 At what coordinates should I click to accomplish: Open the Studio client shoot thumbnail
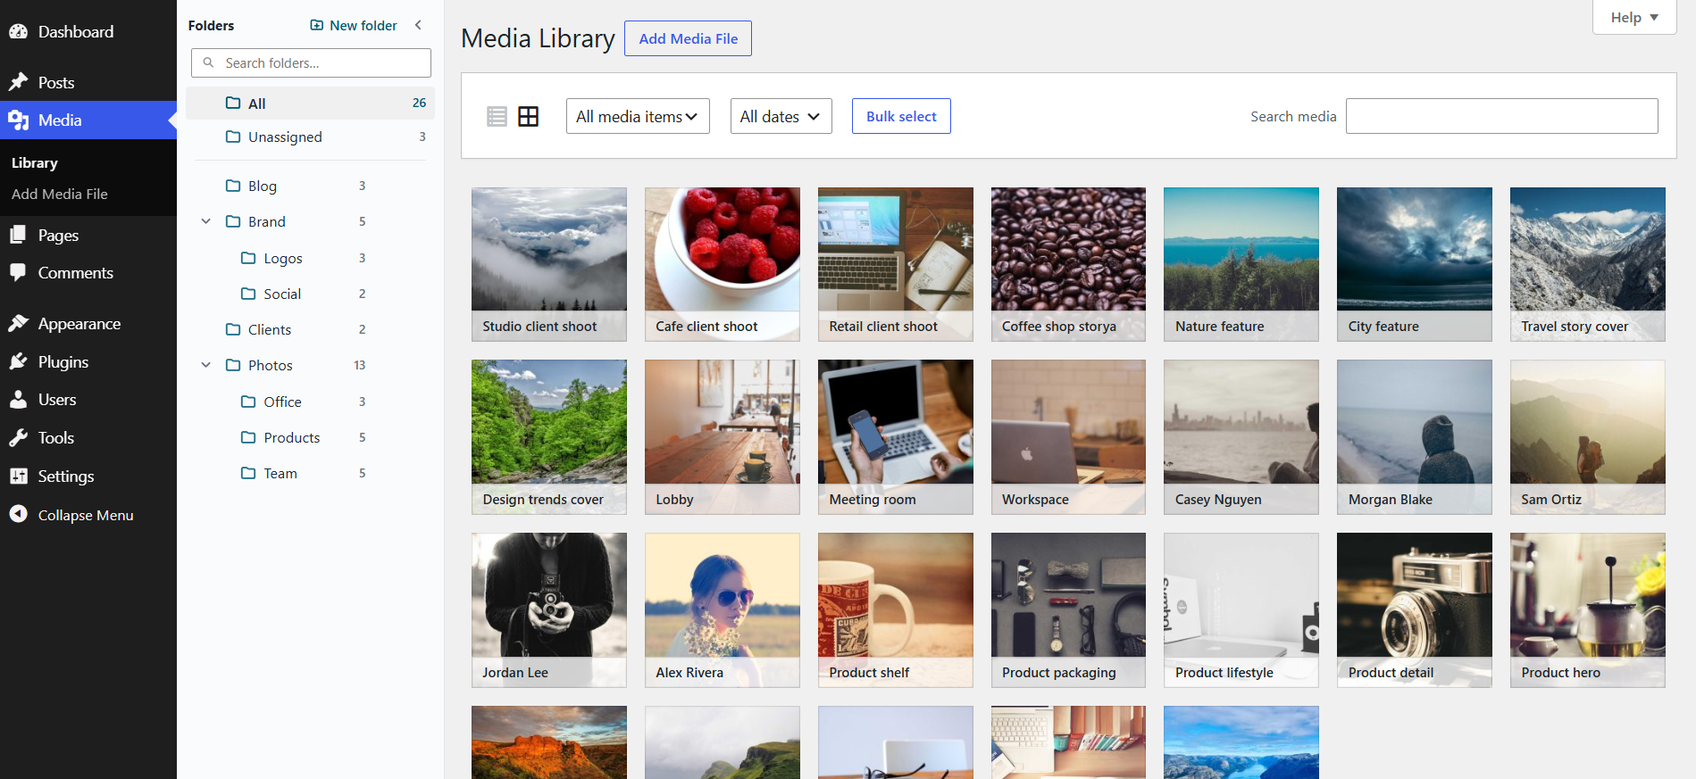(549, 264)
